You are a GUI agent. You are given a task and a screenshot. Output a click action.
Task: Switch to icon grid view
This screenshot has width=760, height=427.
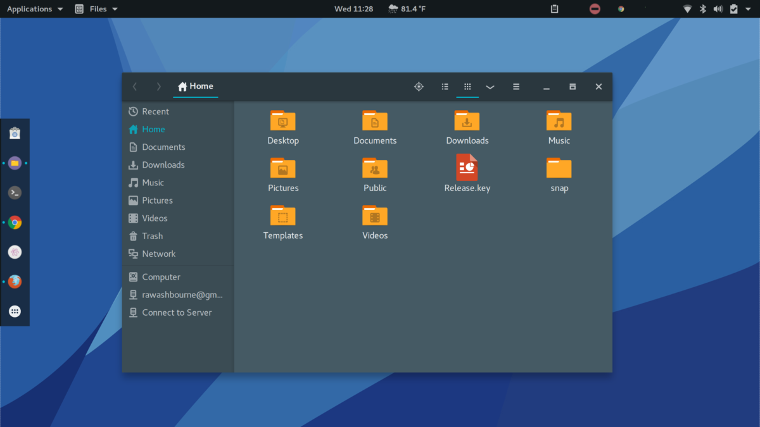(x=467, y=87)
